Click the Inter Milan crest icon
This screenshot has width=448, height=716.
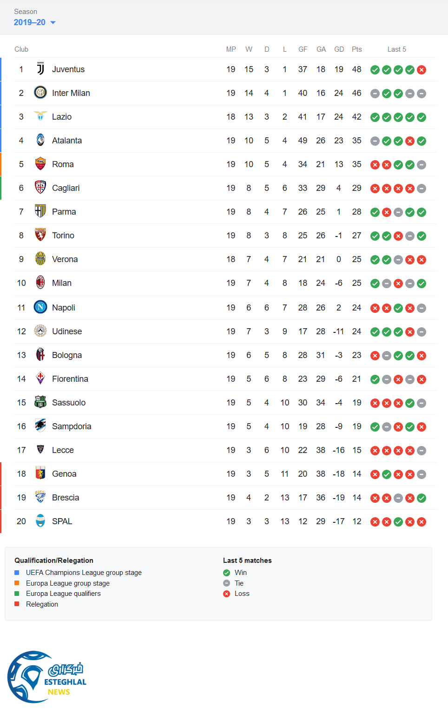pyautogui.click(x=40, y=93)
